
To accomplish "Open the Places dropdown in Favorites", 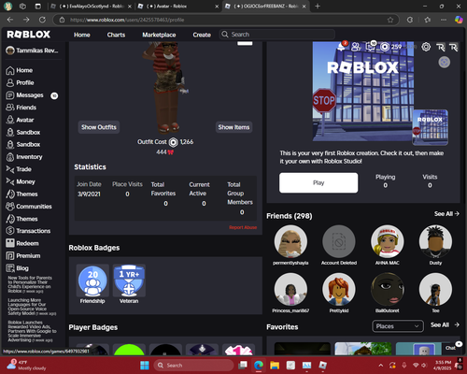I will click(x=398, y=326).
